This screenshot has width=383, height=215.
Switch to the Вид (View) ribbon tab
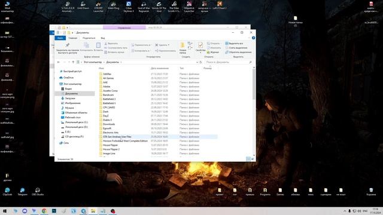pos(103,38)
